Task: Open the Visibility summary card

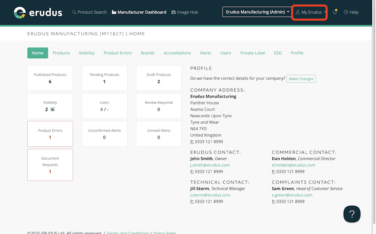Action: coord(50,106)
